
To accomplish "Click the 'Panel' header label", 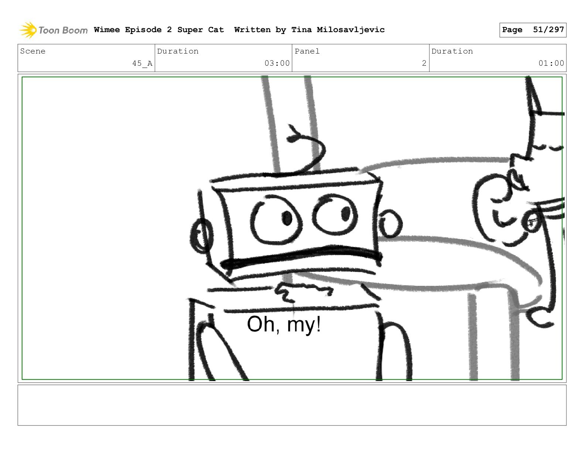I will [x=307, y=51].
